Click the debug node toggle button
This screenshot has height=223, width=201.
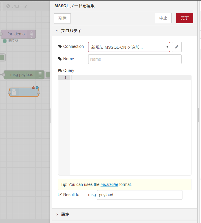tap(48, 75)
